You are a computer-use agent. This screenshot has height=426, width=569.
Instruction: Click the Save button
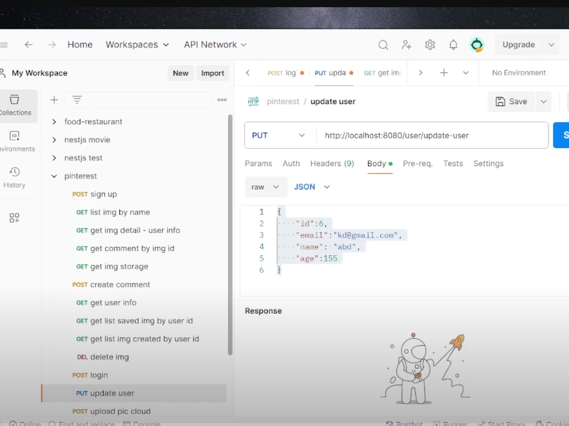coord(511,101)
